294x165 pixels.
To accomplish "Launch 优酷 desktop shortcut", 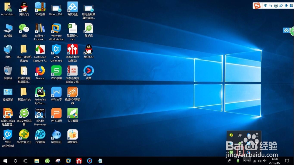I will coord(89,73).
